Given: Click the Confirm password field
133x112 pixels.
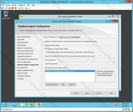Looking at the screenshot, I should [x=87, y=64].
